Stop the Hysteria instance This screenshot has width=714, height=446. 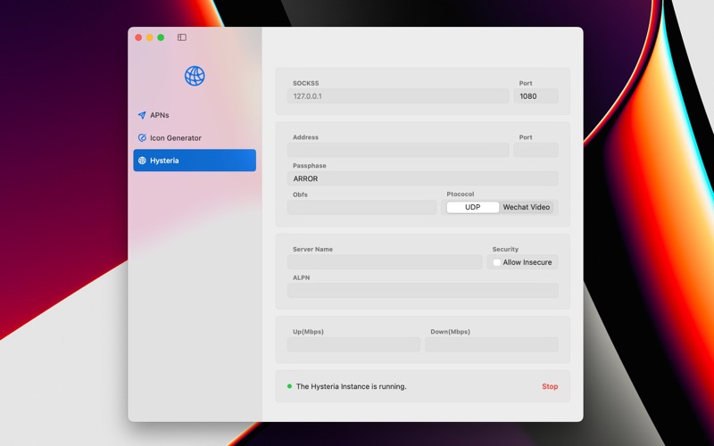click(550, 386)
